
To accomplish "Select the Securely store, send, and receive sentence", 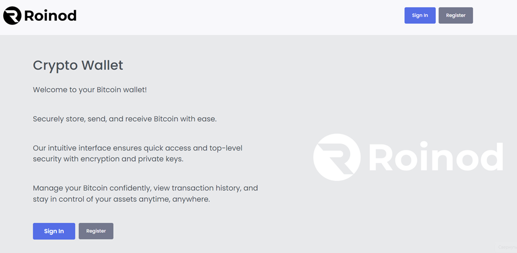I will pyautogui.click(x=125, y=119).
